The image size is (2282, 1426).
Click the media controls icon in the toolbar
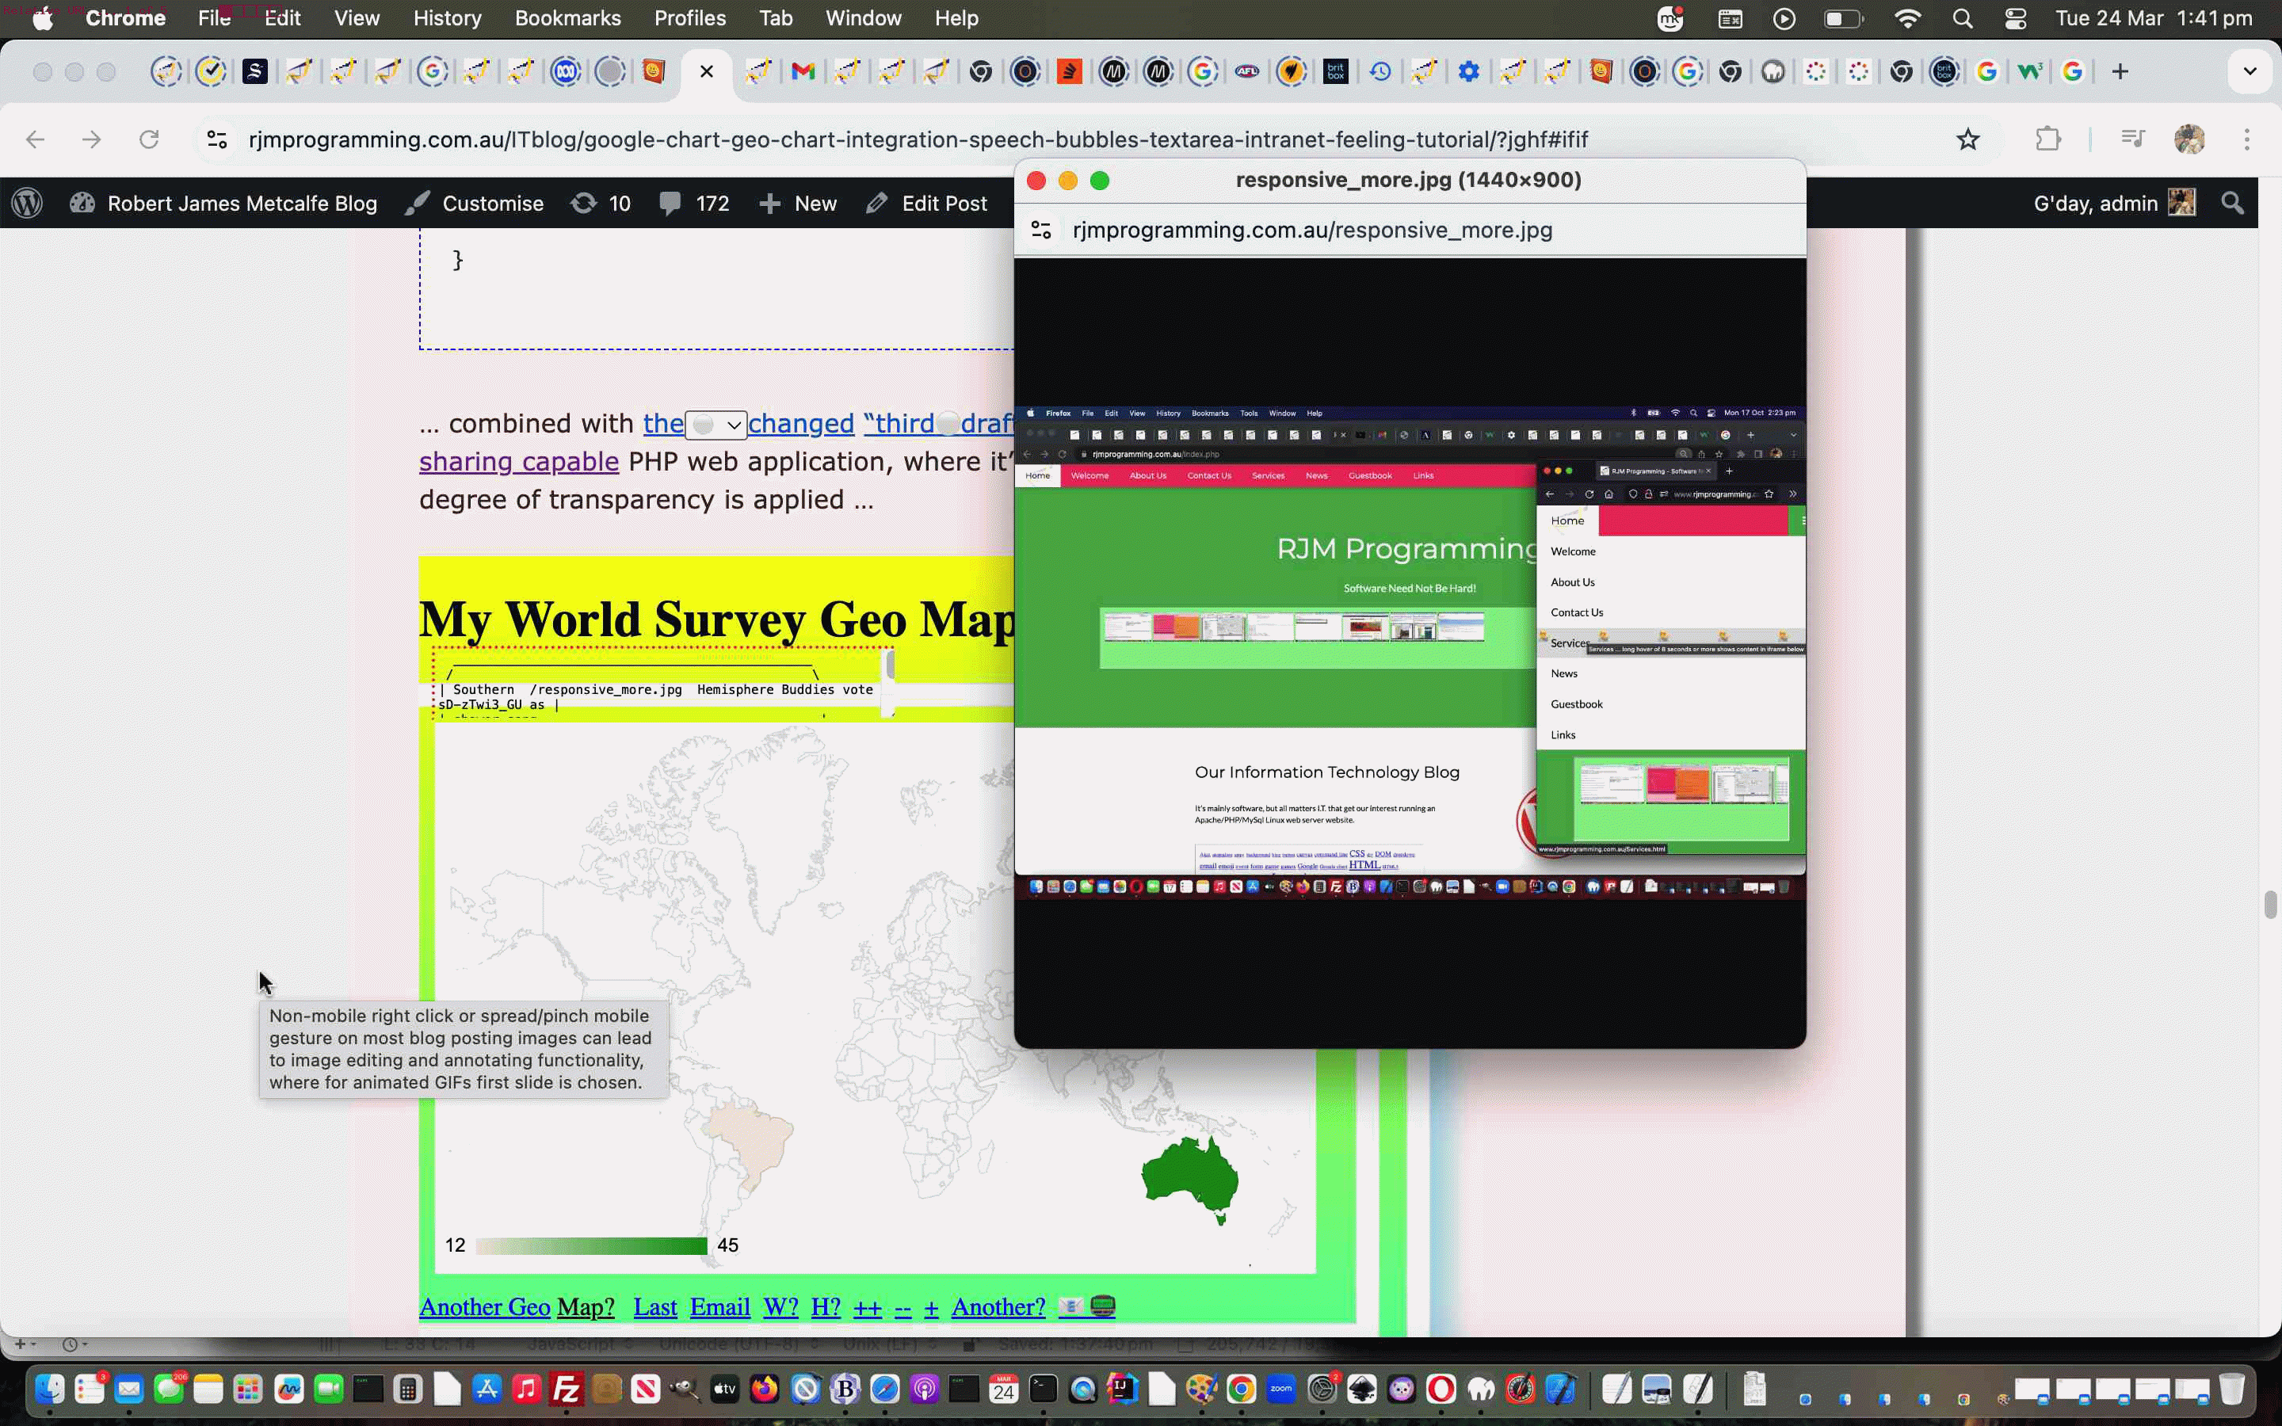click(2132, 139)
